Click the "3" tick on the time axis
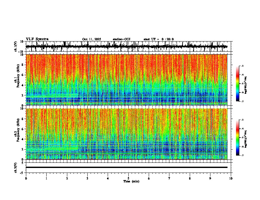The height and width of the screenshot is (200, 260). 87,178
